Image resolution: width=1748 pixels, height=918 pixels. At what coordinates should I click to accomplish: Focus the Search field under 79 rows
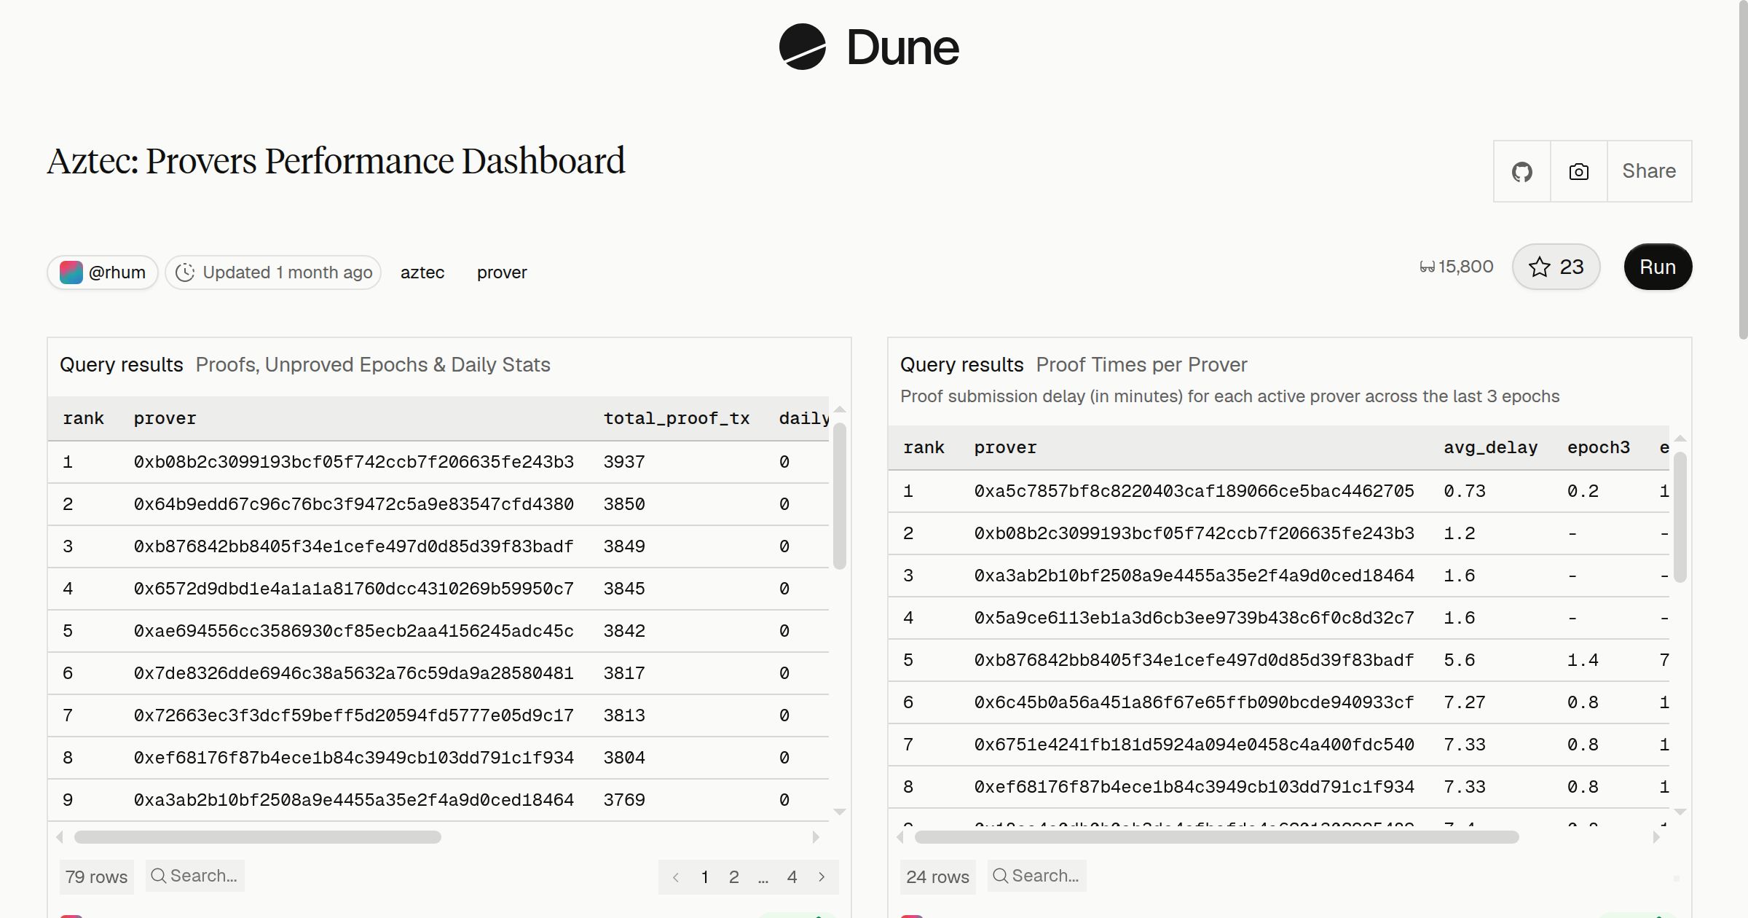click(x=194, y=876)
